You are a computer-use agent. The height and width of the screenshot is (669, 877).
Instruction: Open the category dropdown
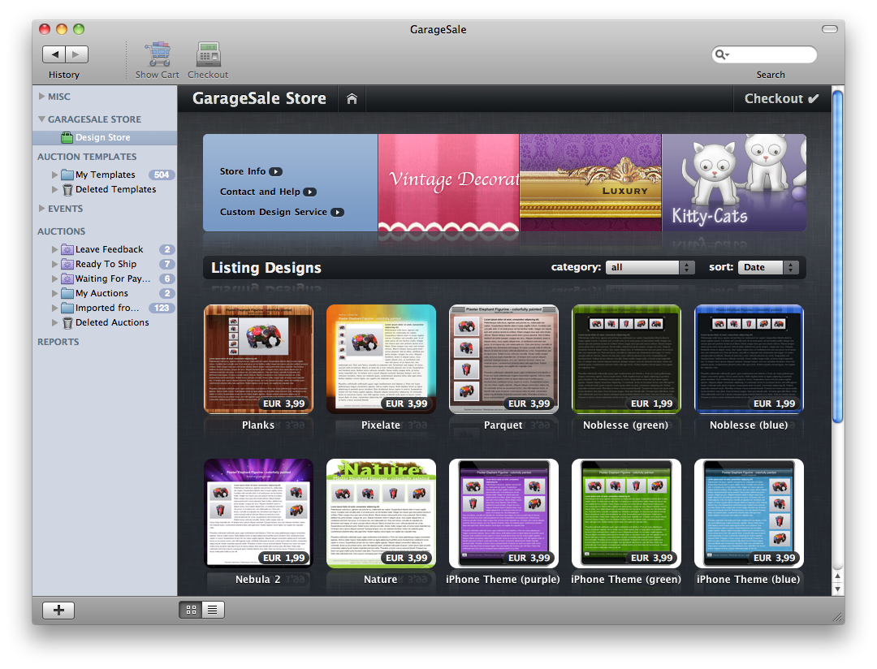[650, 267]
